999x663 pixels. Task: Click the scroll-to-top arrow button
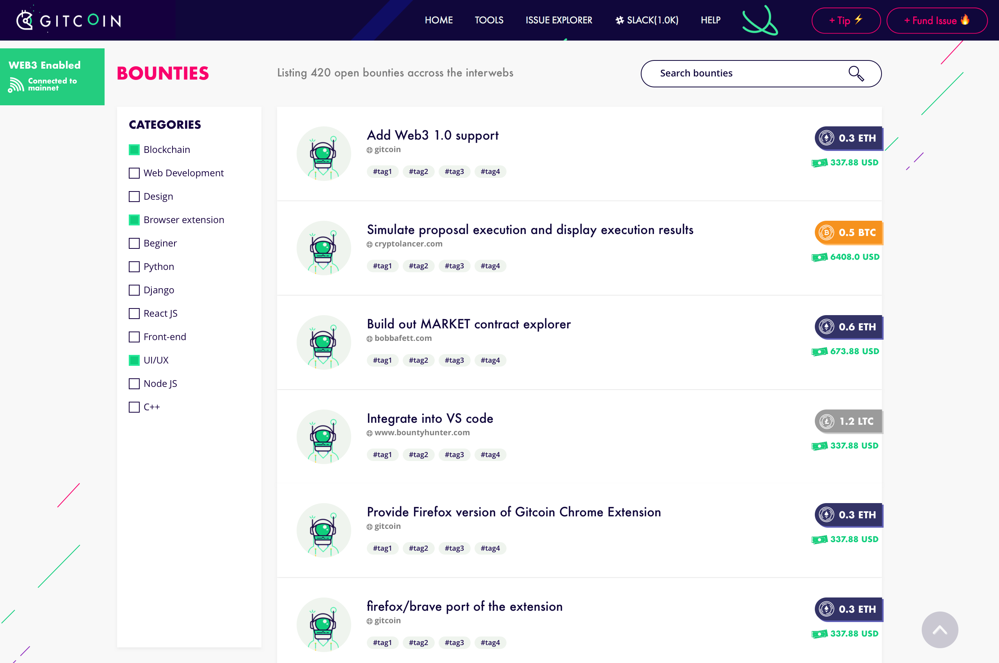940,629
